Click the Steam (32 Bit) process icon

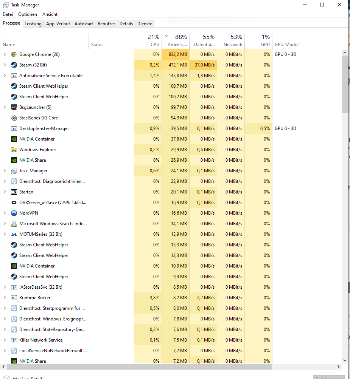pyautogui.click(x=14, y=65)
